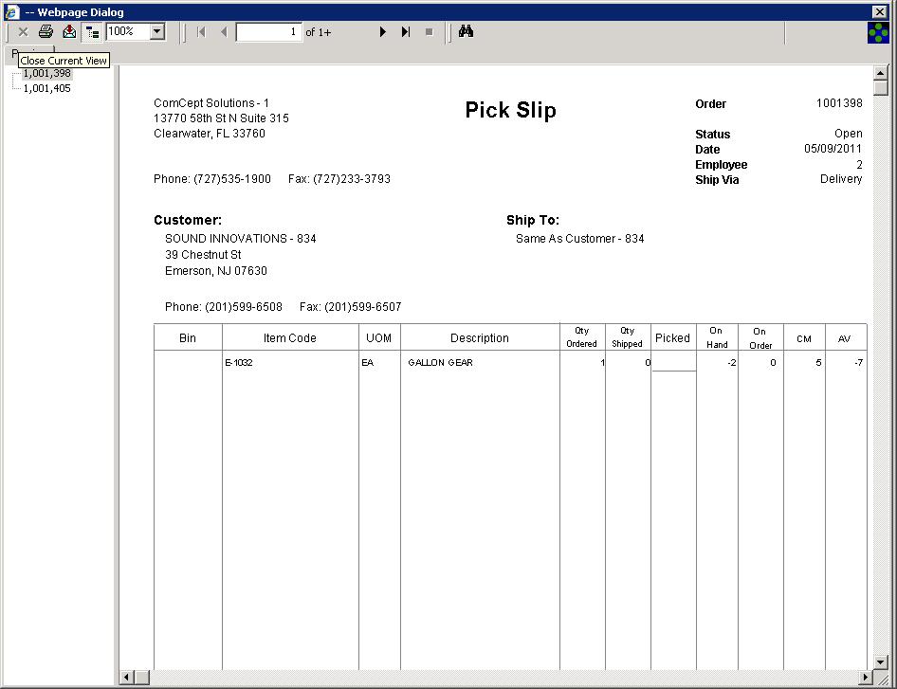Select the Preview tab
This screenshot has width=897, height=689.
pyautogui.click(x=11, y=50)
